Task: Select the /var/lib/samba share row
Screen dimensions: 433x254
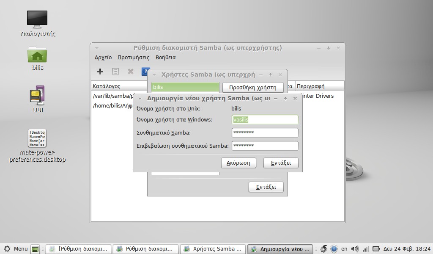Action: point(112,96)
